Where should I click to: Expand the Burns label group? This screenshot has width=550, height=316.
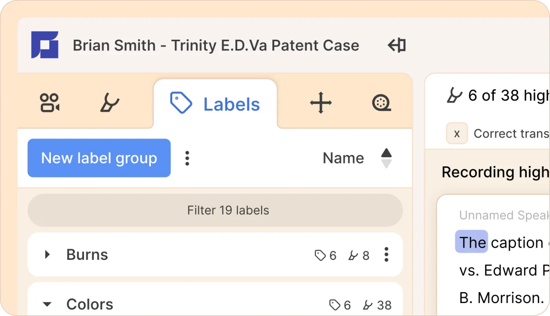pos(47,255)
